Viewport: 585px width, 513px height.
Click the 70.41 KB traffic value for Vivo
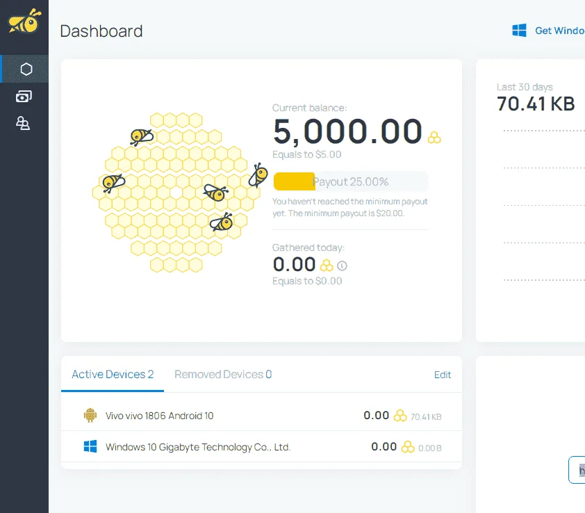(x=426, y=416)
